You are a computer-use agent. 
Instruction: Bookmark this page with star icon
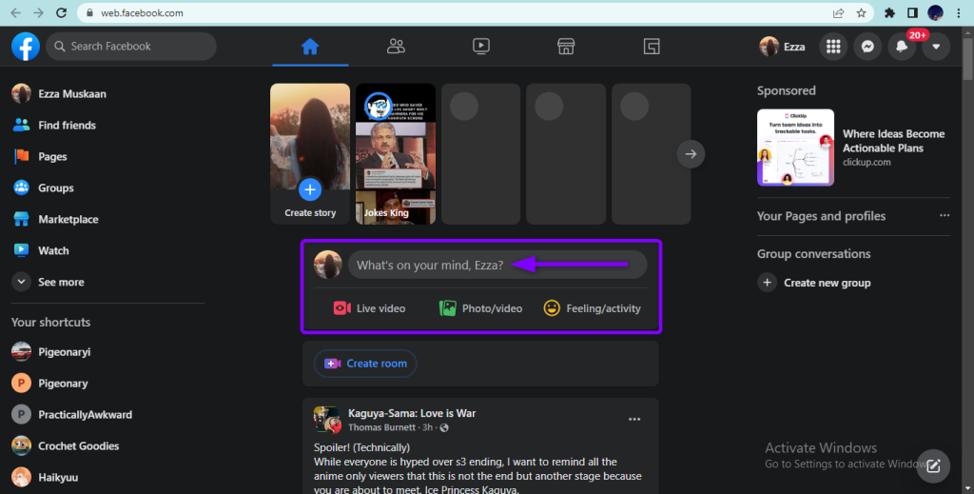click(x=861, y=13)
